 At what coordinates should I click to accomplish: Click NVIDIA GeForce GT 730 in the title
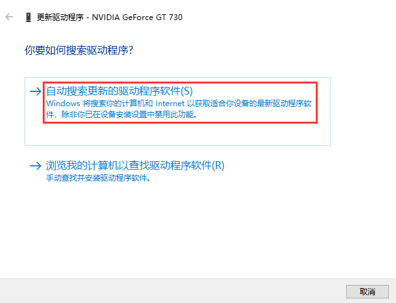(x=137, y=17)
